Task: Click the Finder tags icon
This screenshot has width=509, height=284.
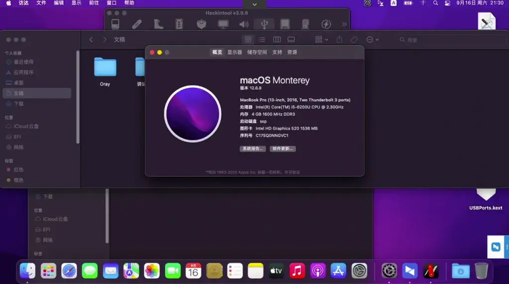Action: [x=354, y=40]
